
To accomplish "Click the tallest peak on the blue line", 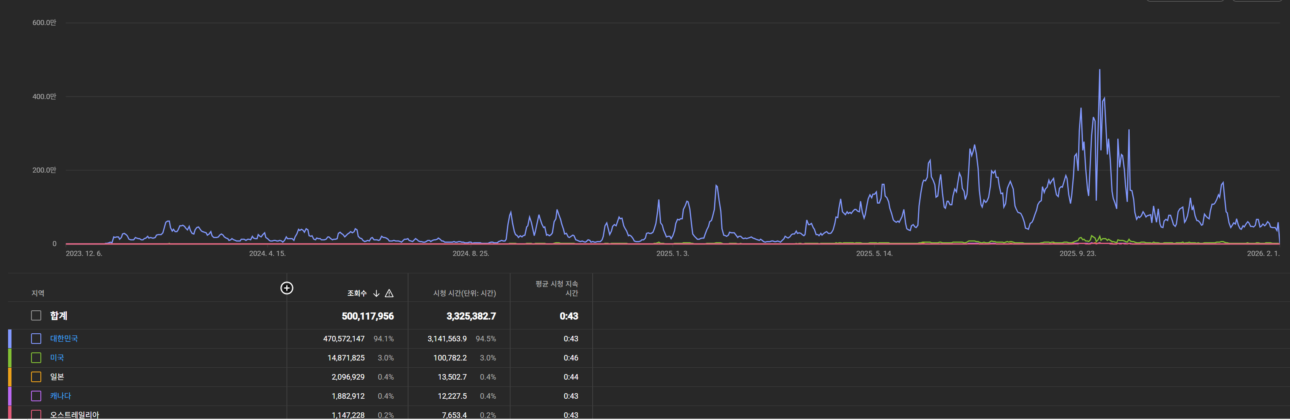I will pyautogui.click(x=1100, y=70).
